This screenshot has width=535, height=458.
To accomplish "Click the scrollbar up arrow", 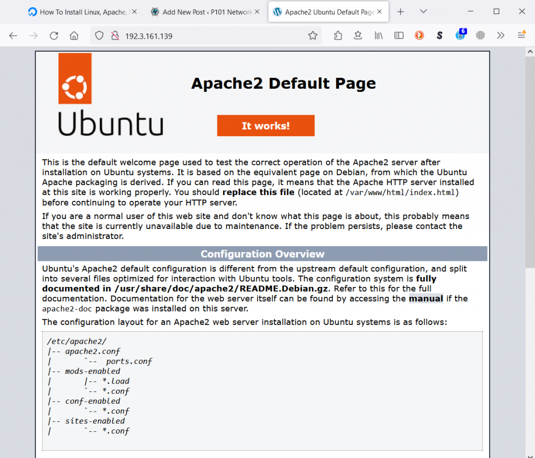I will pos(530,52).
